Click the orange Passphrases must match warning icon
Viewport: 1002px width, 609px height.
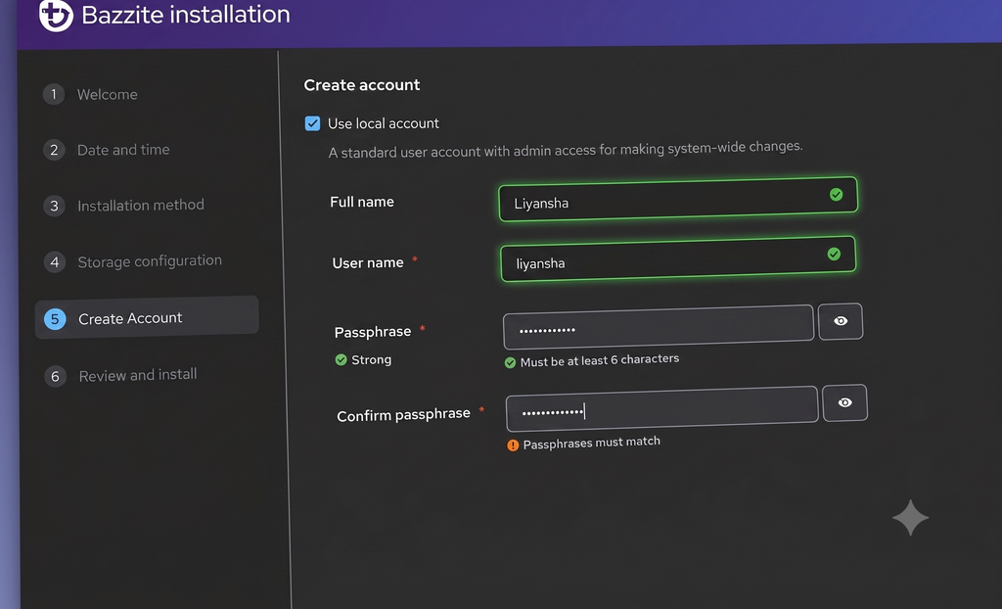[x=513, y=445]
